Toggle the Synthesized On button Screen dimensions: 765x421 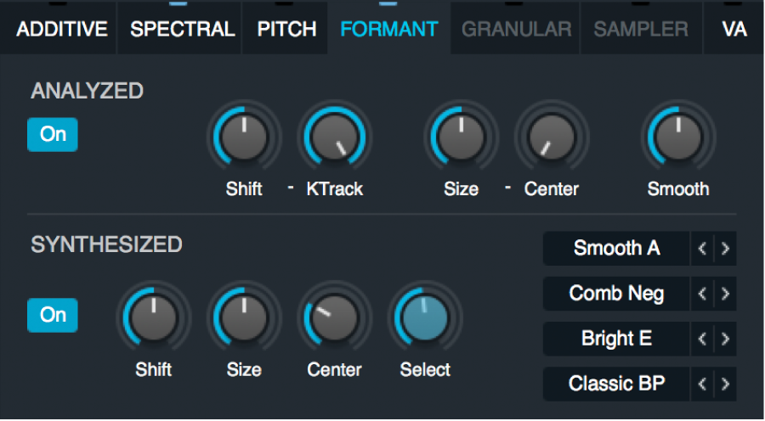tap(53, 315)
